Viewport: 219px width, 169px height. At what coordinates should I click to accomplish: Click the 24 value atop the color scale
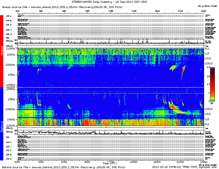(212, 67)
